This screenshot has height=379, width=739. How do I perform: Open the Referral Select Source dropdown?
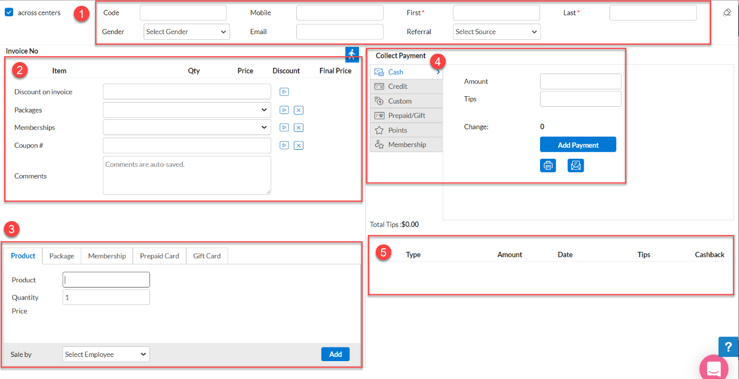[x=497, y=32]
